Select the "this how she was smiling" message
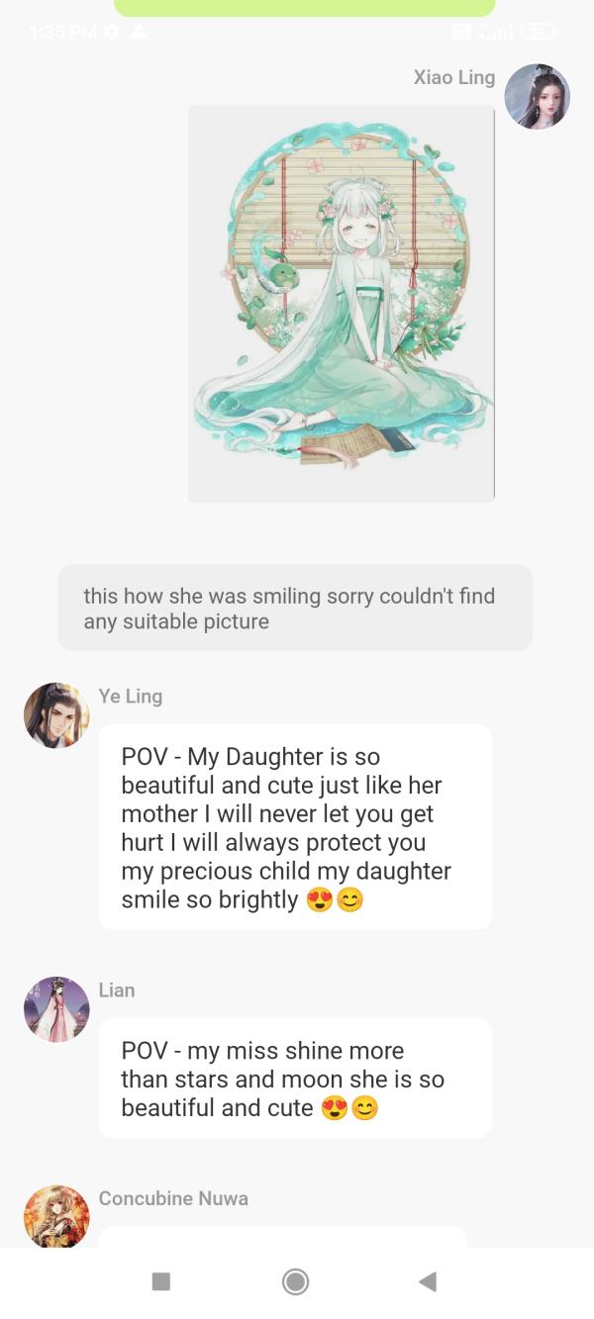This screenshot has height=1319, width=594. pos(295,609)
